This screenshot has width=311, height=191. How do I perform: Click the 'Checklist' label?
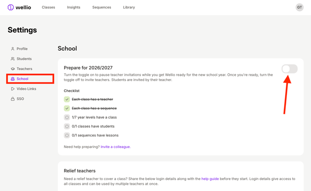71,91
